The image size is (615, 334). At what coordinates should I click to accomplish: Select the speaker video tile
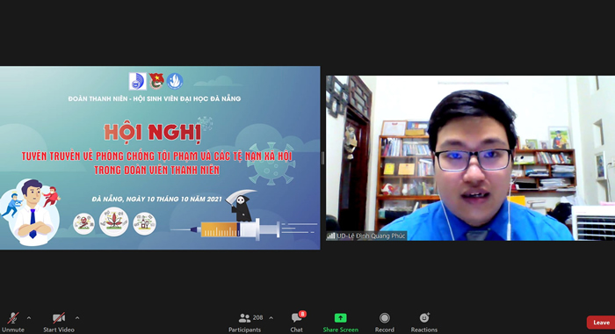click(470, 158)
